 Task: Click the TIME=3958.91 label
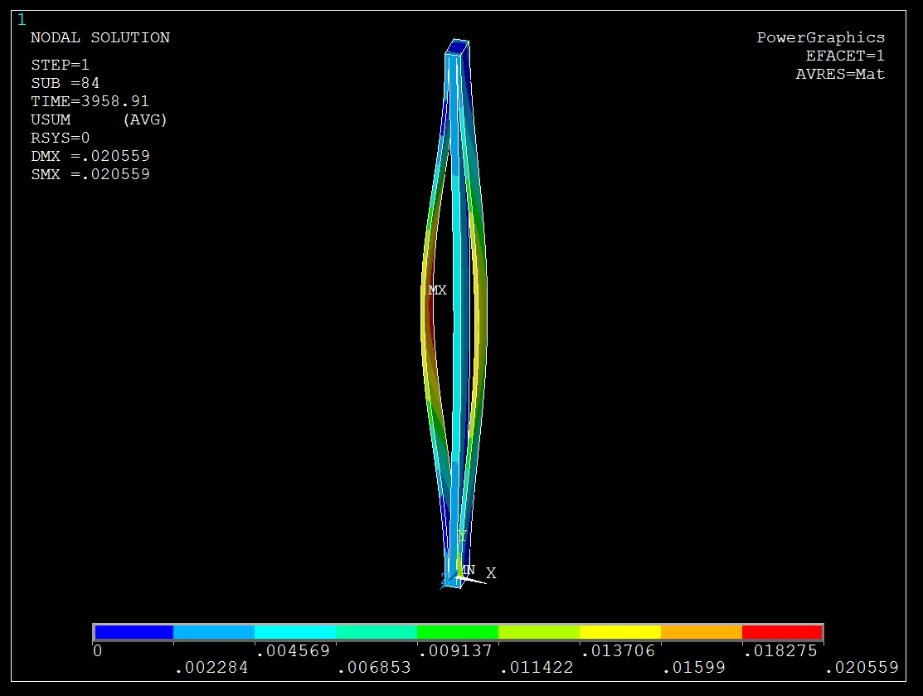coord(90,101)
